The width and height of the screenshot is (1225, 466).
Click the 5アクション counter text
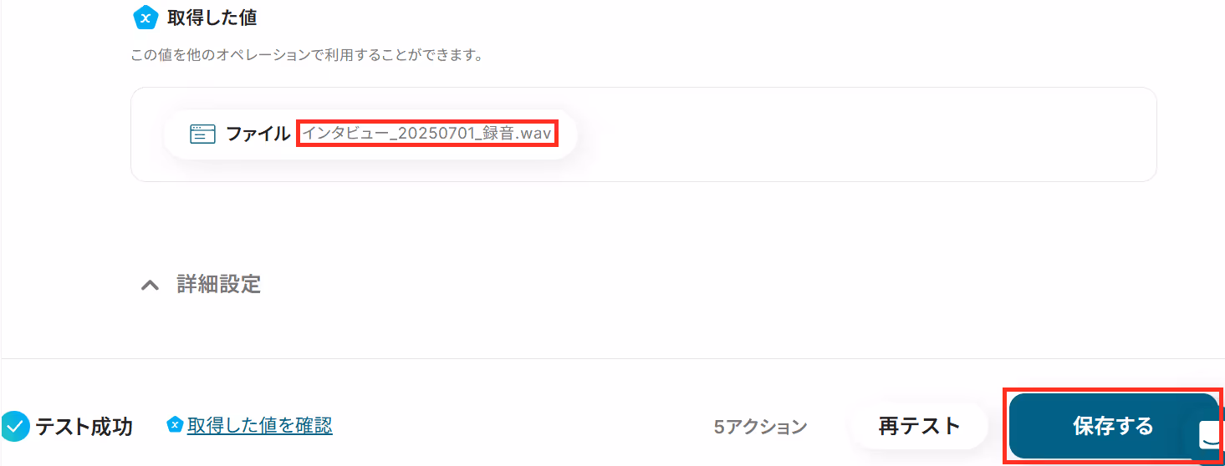760,427
